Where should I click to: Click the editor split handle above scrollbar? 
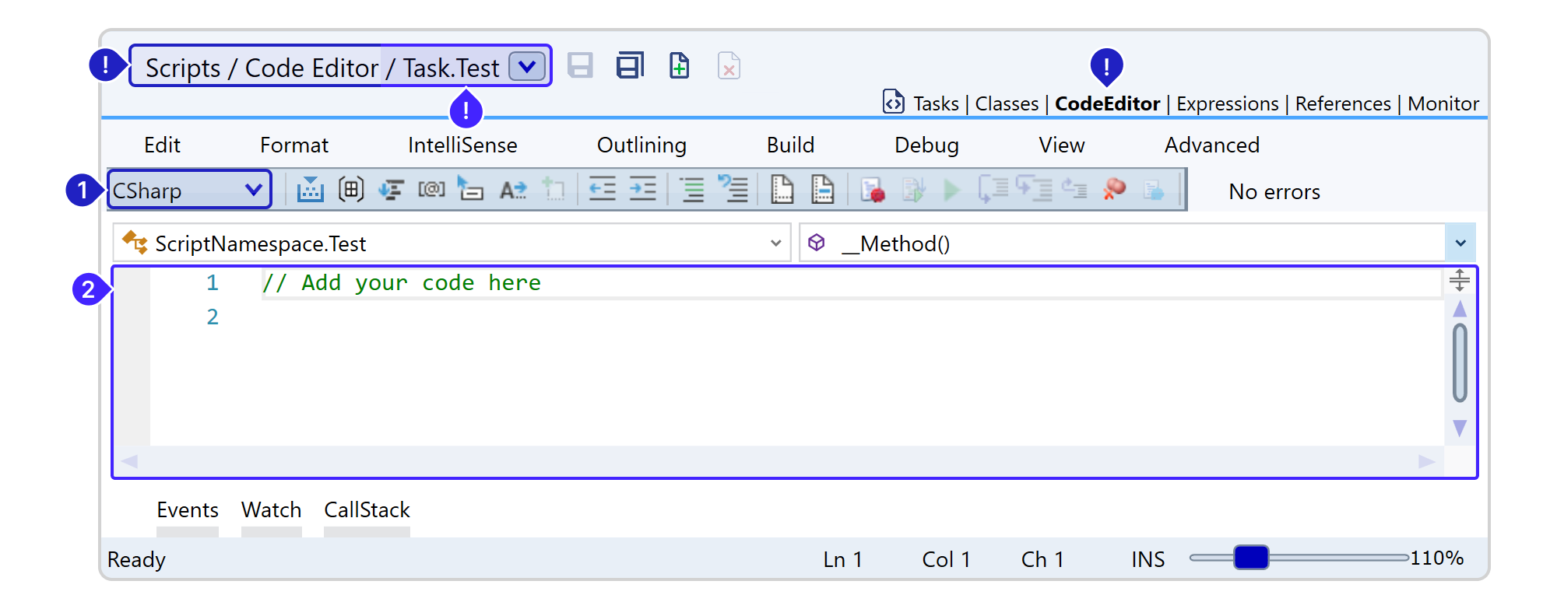1459,280
